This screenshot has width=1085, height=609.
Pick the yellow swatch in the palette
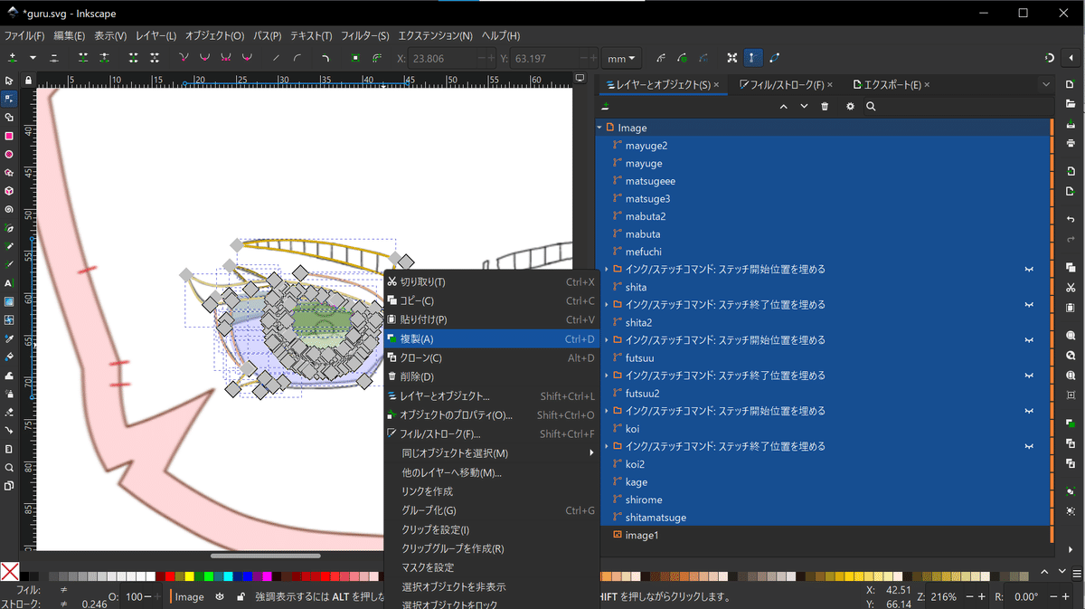188,576
